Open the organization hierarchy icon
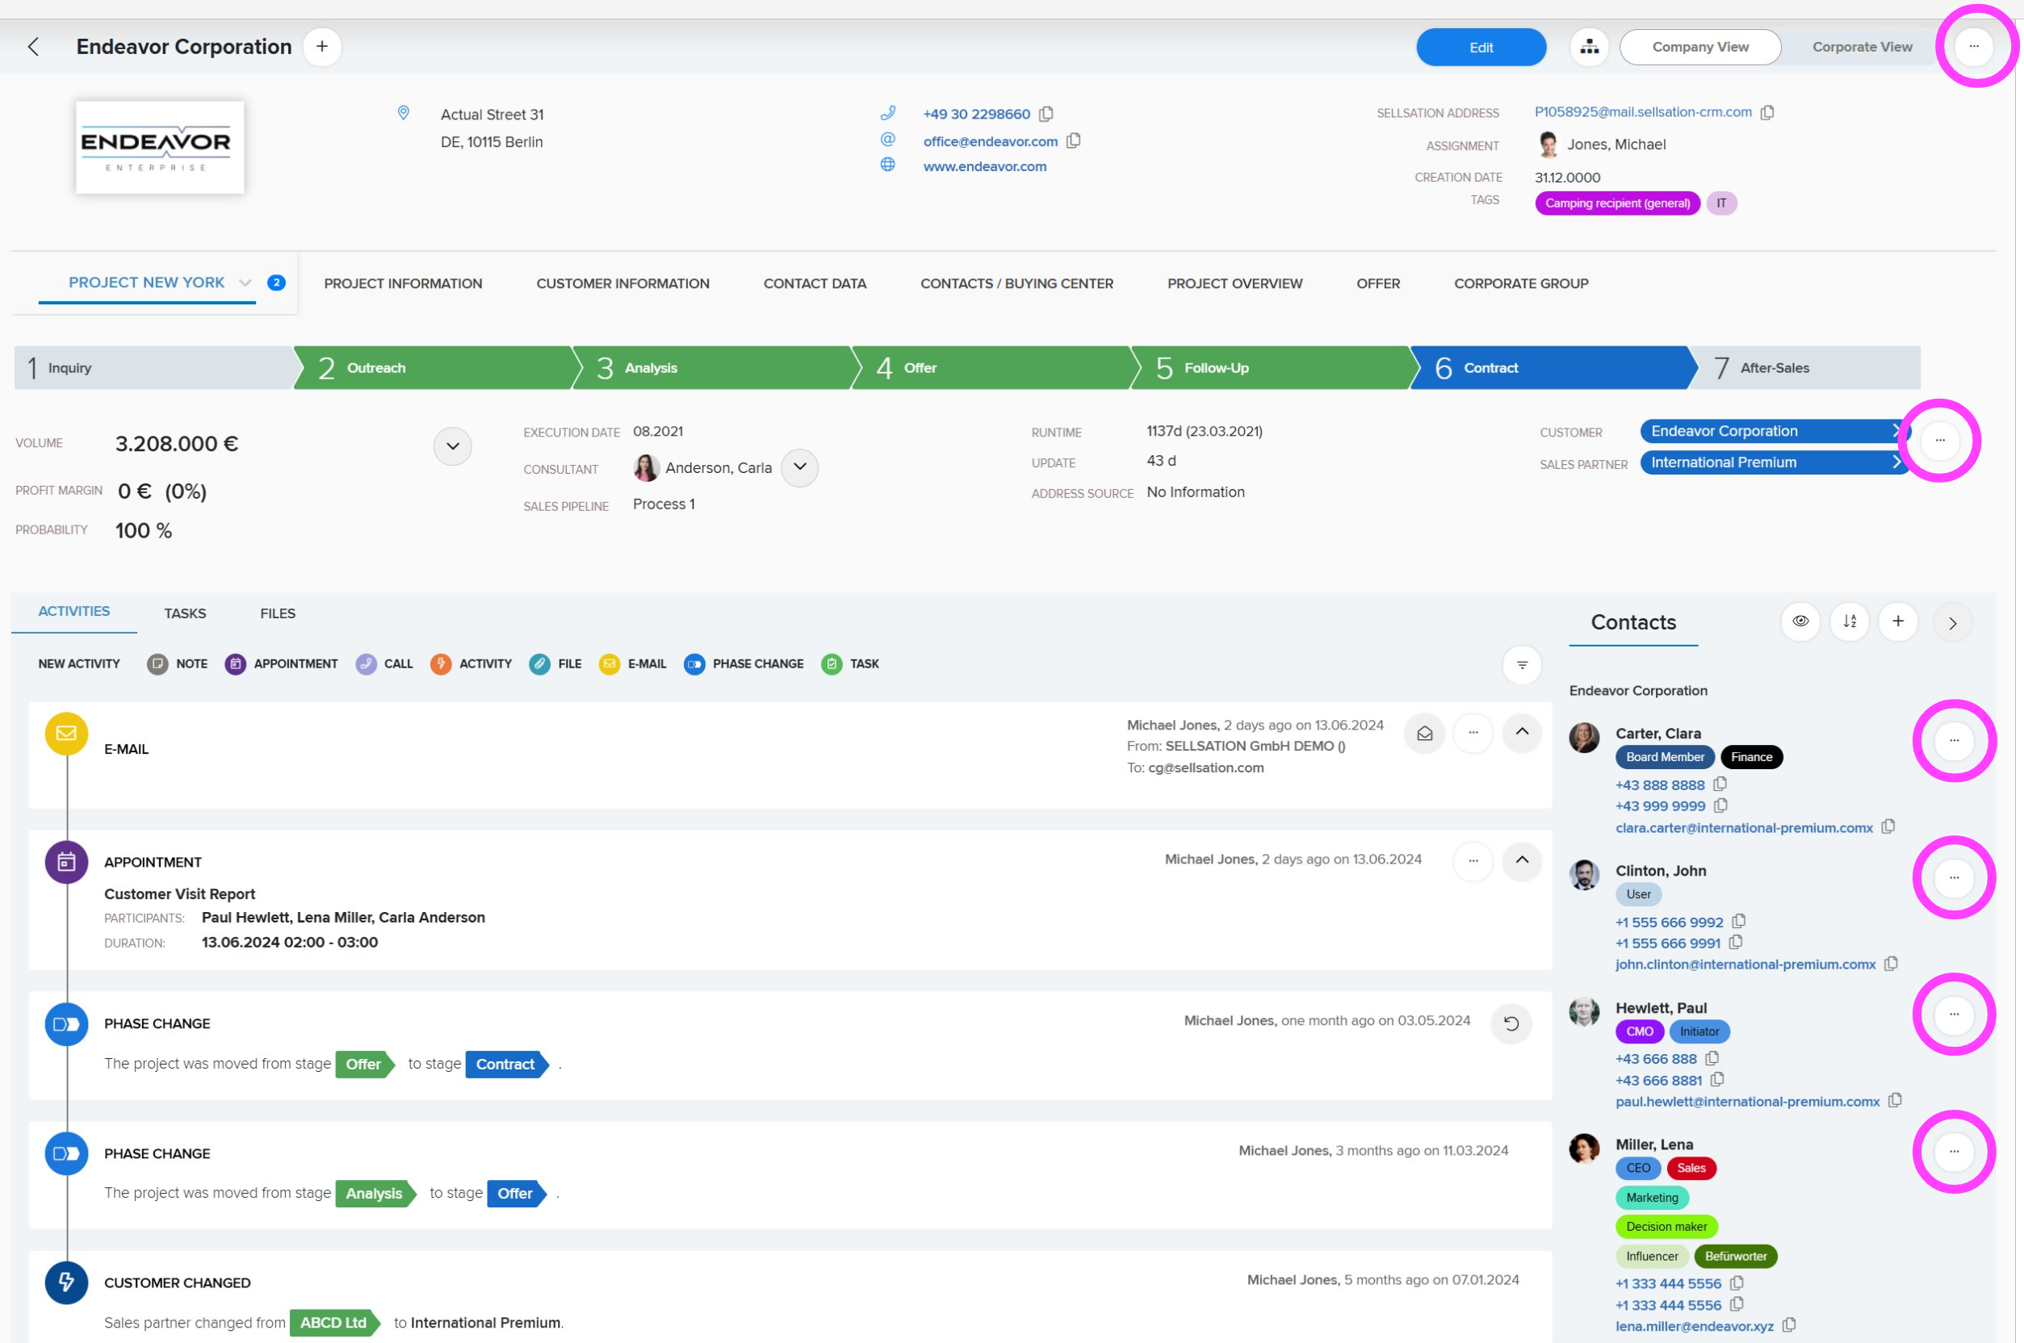Screen dimensions: 2024x1343 coord(1590,47)
